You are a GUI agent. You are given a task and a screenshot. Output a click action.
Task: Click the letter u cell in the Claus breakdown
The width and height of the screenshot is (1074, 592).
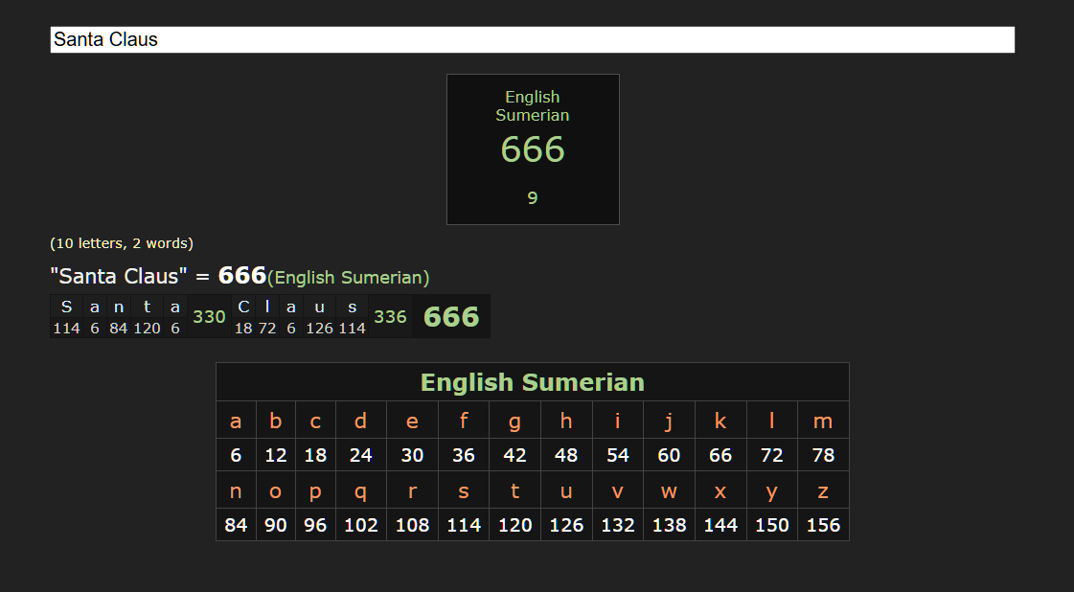pos(319,307)
